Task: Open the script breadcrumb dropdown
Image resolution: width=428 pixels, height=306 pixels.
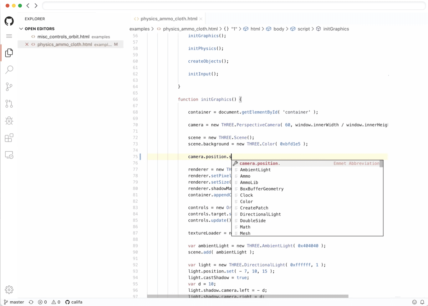Action: tap(303, 29)
